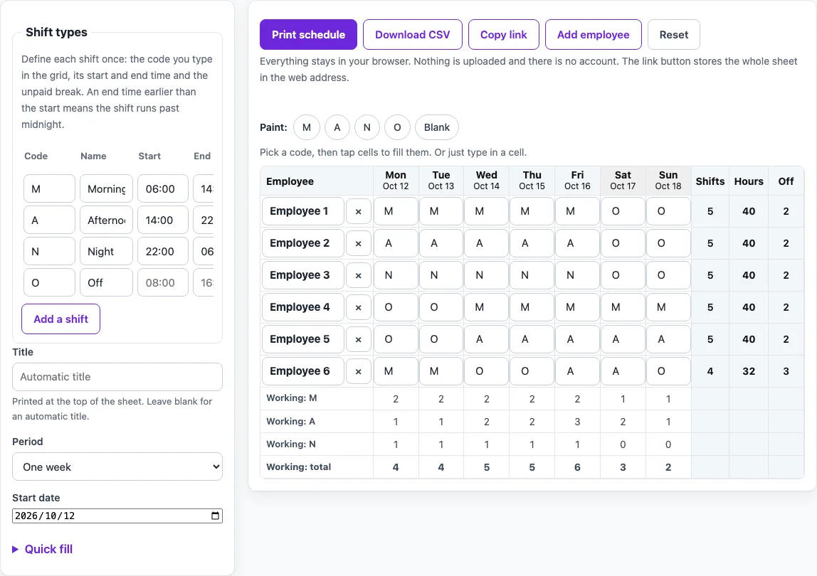Remove Employee 2 with its × button
Image resolution: width=817 pixels, height=576 pixels.
[359, 243]
